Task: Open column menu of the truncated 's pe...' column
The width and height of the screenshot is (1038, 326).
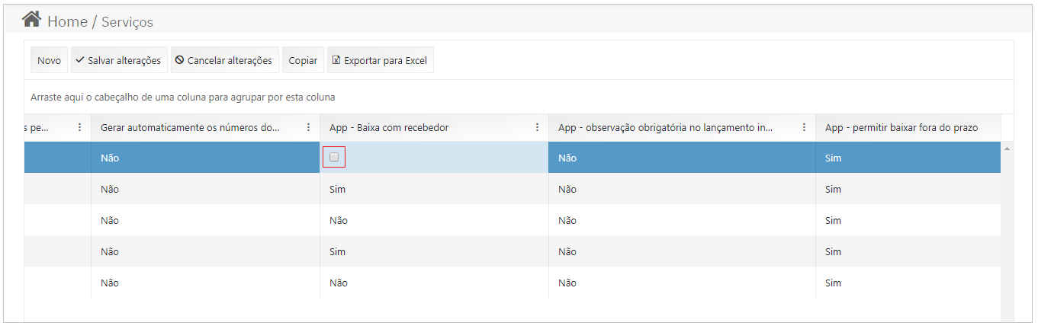Action: click(79, 127)
